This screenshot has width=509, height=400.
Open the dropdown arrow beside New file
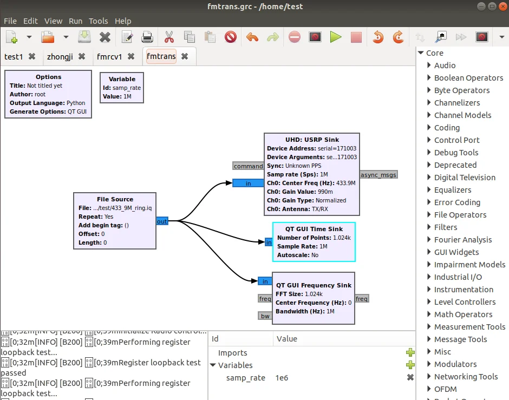click(x=29, y=37)
